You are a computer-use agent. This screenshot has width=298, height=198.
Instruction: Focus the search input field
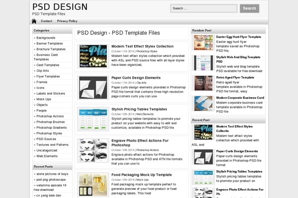pyautogui.click(x=204, y=8)
